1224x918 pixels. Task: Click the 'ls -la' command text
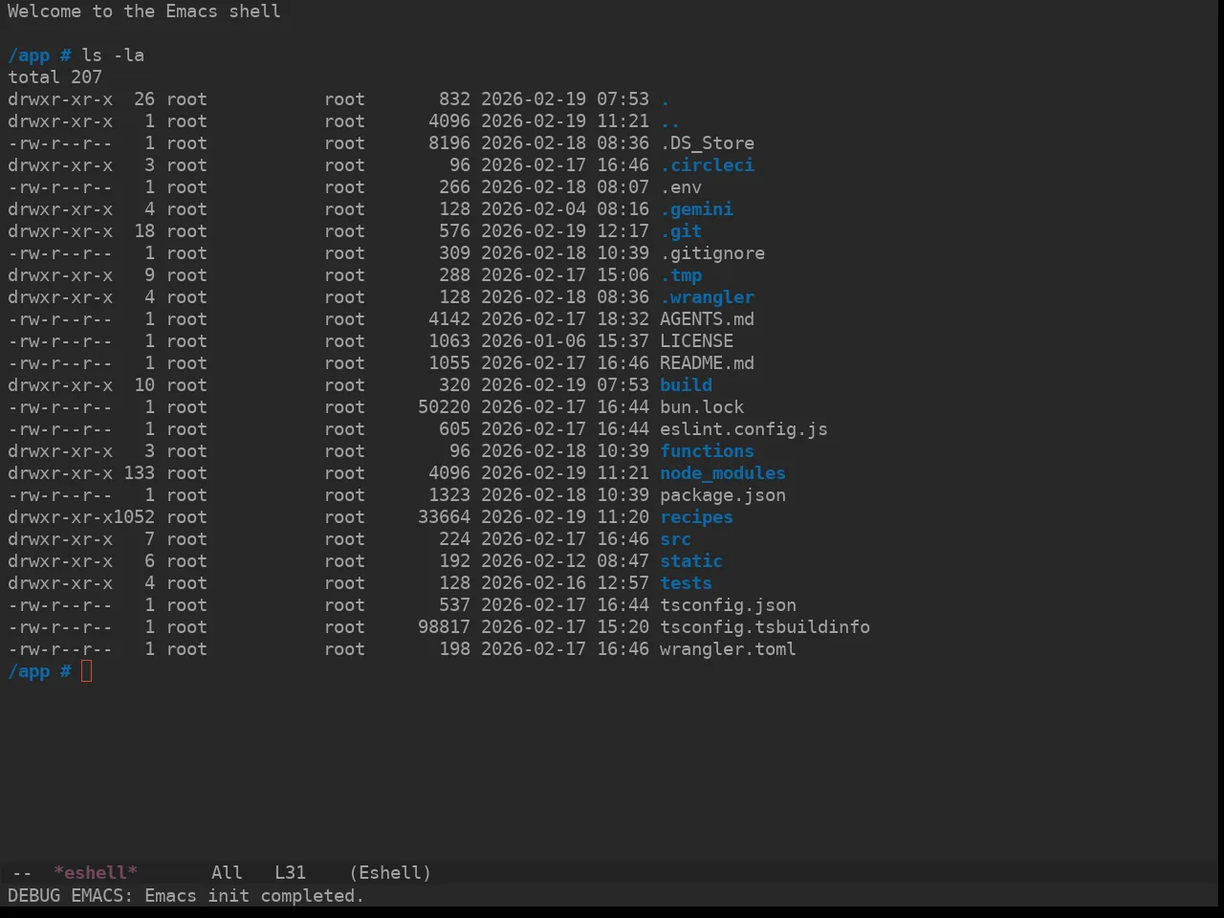113,55
